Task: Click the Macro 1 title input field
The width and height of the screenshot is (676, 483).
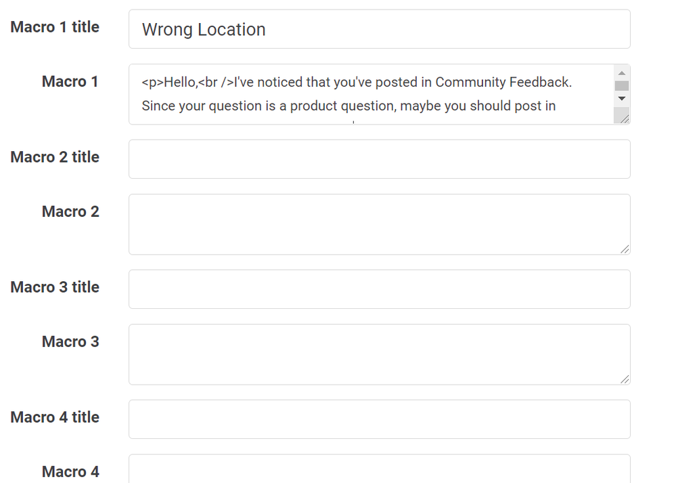Action: point(380,29)
